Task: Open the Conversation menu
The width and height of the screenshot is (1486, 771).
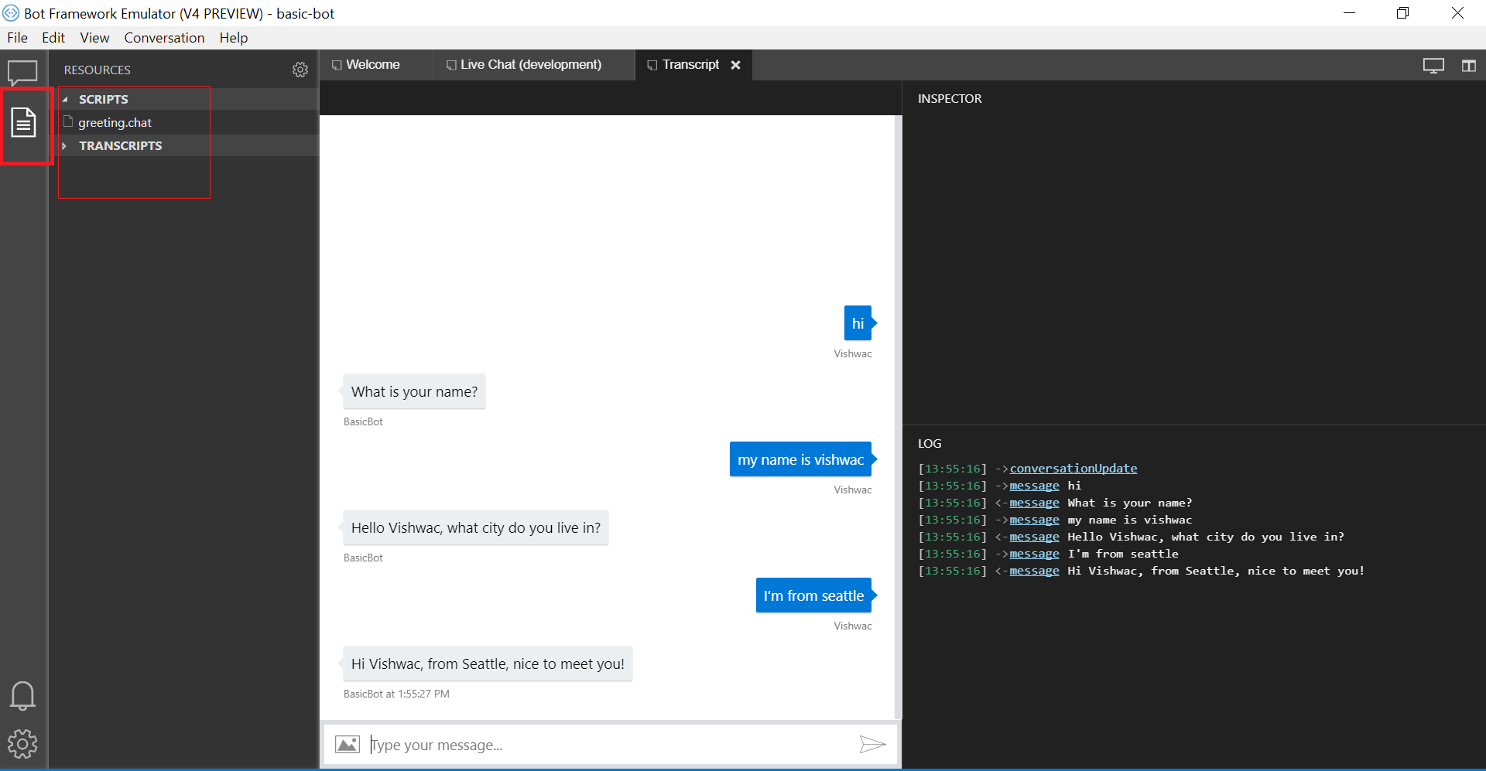Action: click(x=164, y=38)
